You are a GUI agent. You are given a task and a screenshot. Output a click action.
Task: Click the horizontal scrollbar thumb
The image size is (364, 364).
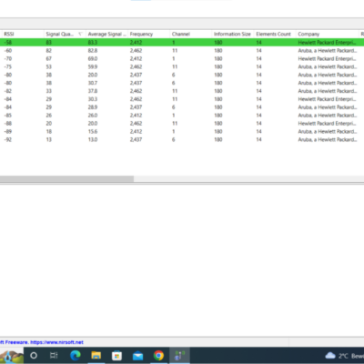(66, 179)
